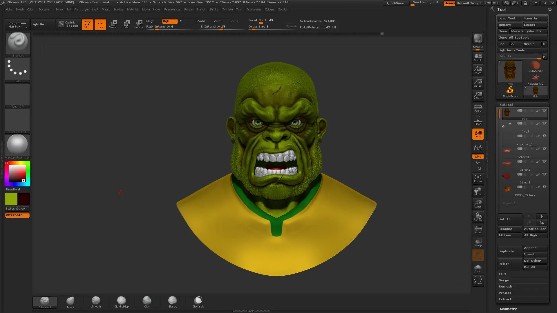Open the MatCap material picker
The height and width of the screenshot is (313, 557).
coord(17,146)
